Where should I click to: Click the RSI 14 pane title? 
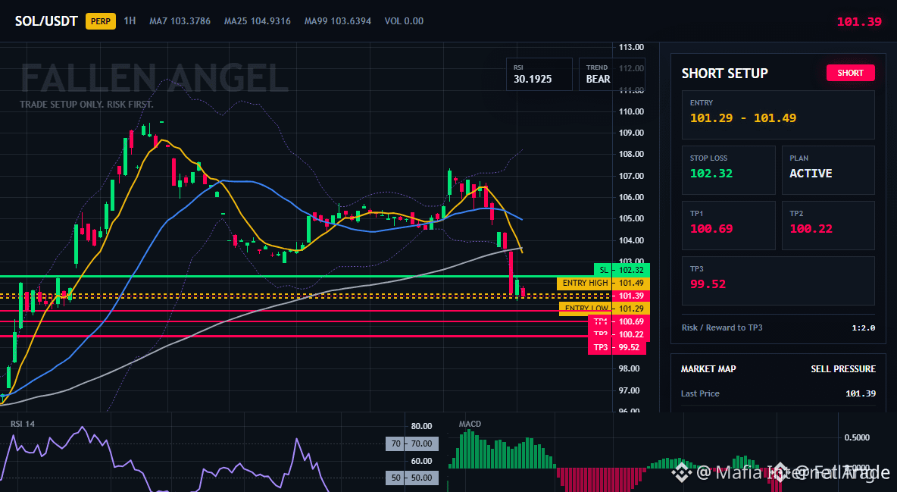click(x=22, y=424)
